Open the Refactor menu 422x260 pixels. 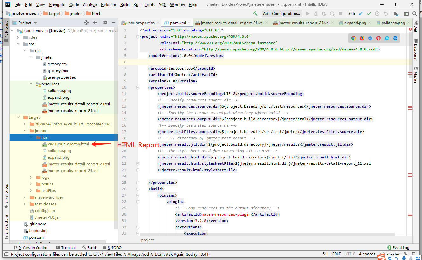click(109, 4)
